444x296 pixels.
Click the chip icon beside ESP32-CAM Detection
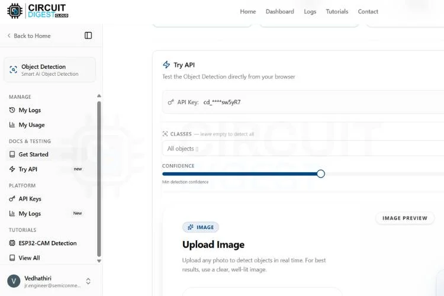pyautogui.click(x=12, y=243)
